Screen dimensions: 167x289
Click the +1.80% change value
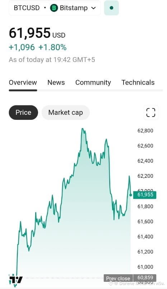[x=52, y=48]
